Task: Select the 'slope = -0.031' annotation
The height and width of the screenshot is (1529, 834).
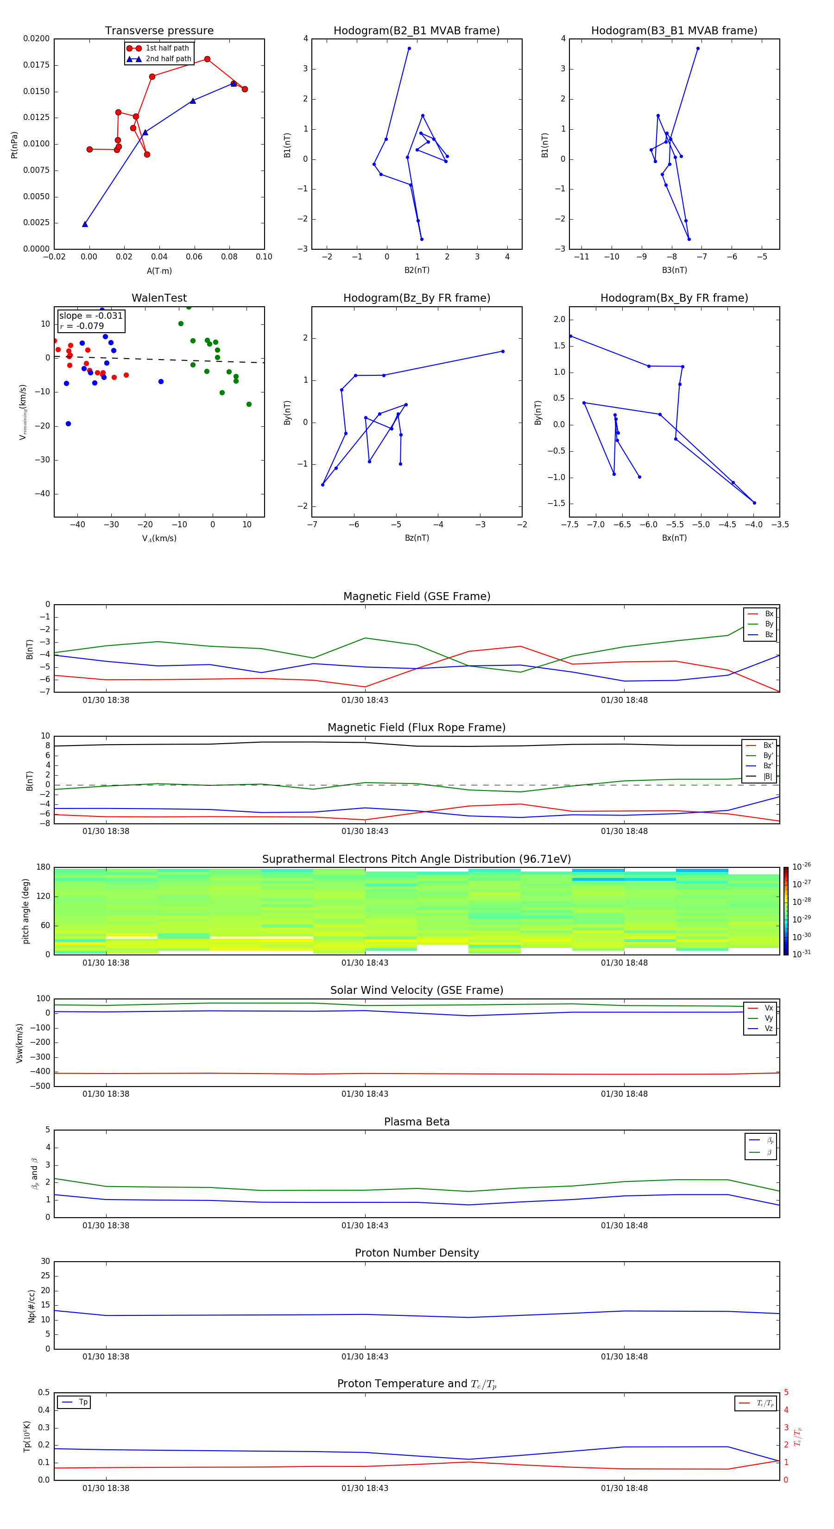Action: coord(91,316)
